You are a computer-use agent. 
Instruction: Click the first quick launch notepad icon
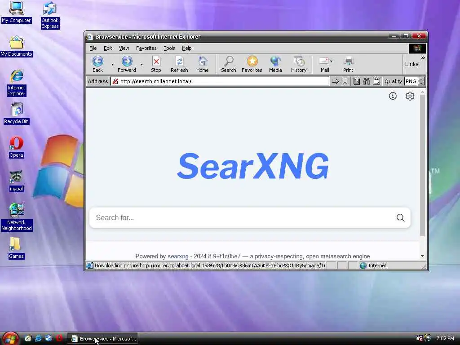[x=28, y=338]
